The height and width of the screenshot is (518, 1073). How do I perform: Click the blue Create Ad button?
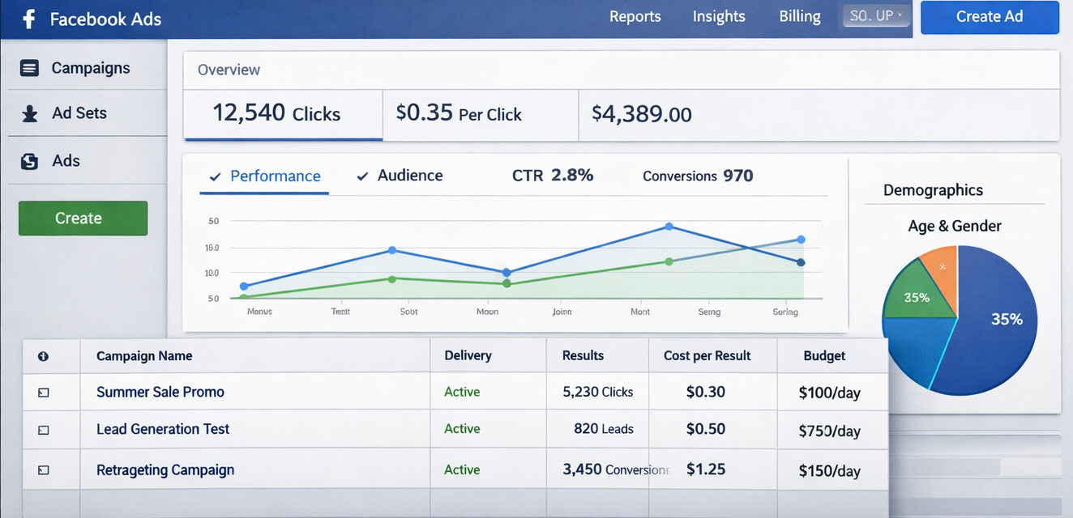(990, 17)
